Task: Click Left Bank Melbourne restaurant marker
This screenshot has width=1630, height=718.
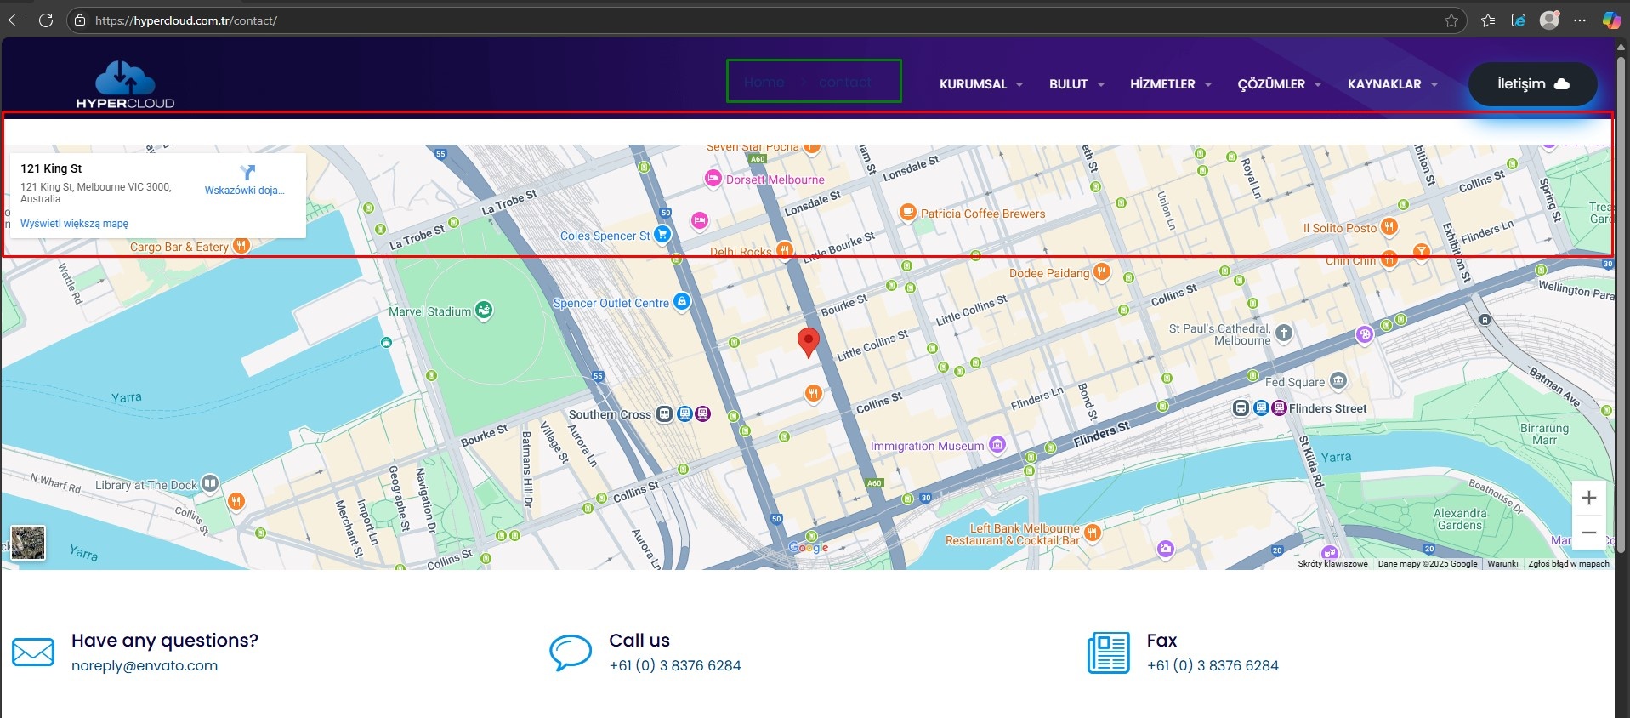Action: click(x=1093, y=533)
